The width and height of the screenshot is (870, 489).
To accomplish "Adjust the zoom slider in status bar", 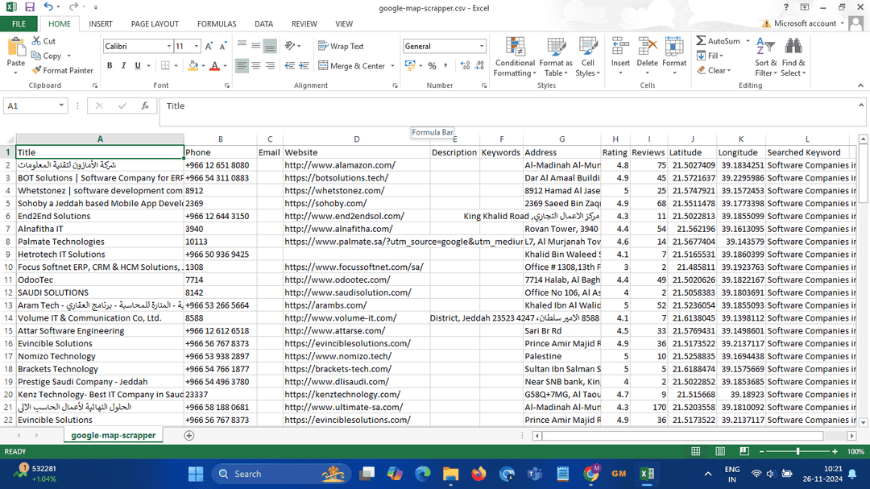I will 797,451.
